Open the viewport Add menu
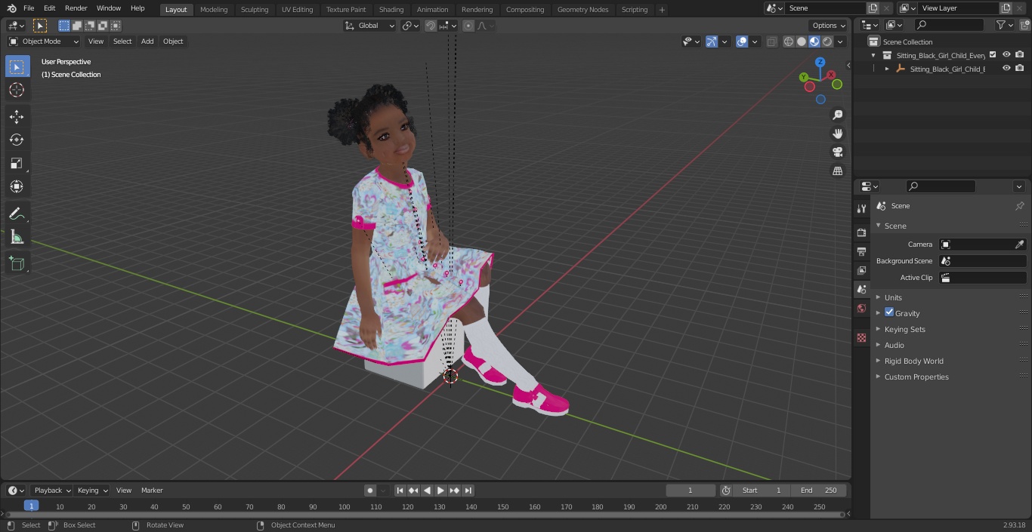1032x532 pixels. click(x=147, y=42)
